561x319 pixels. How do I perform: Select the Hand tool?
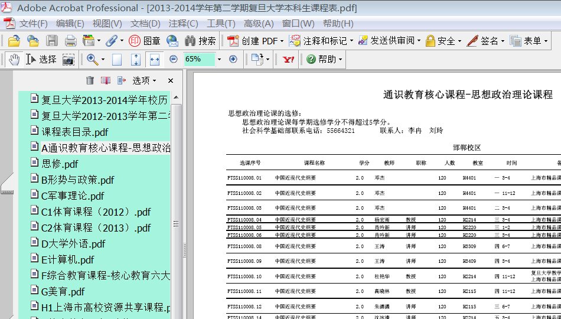pos(14,59)
